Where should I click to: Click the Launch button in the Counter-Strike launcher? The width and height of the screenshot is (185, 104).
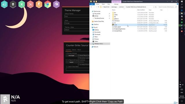tap(71, 62)
